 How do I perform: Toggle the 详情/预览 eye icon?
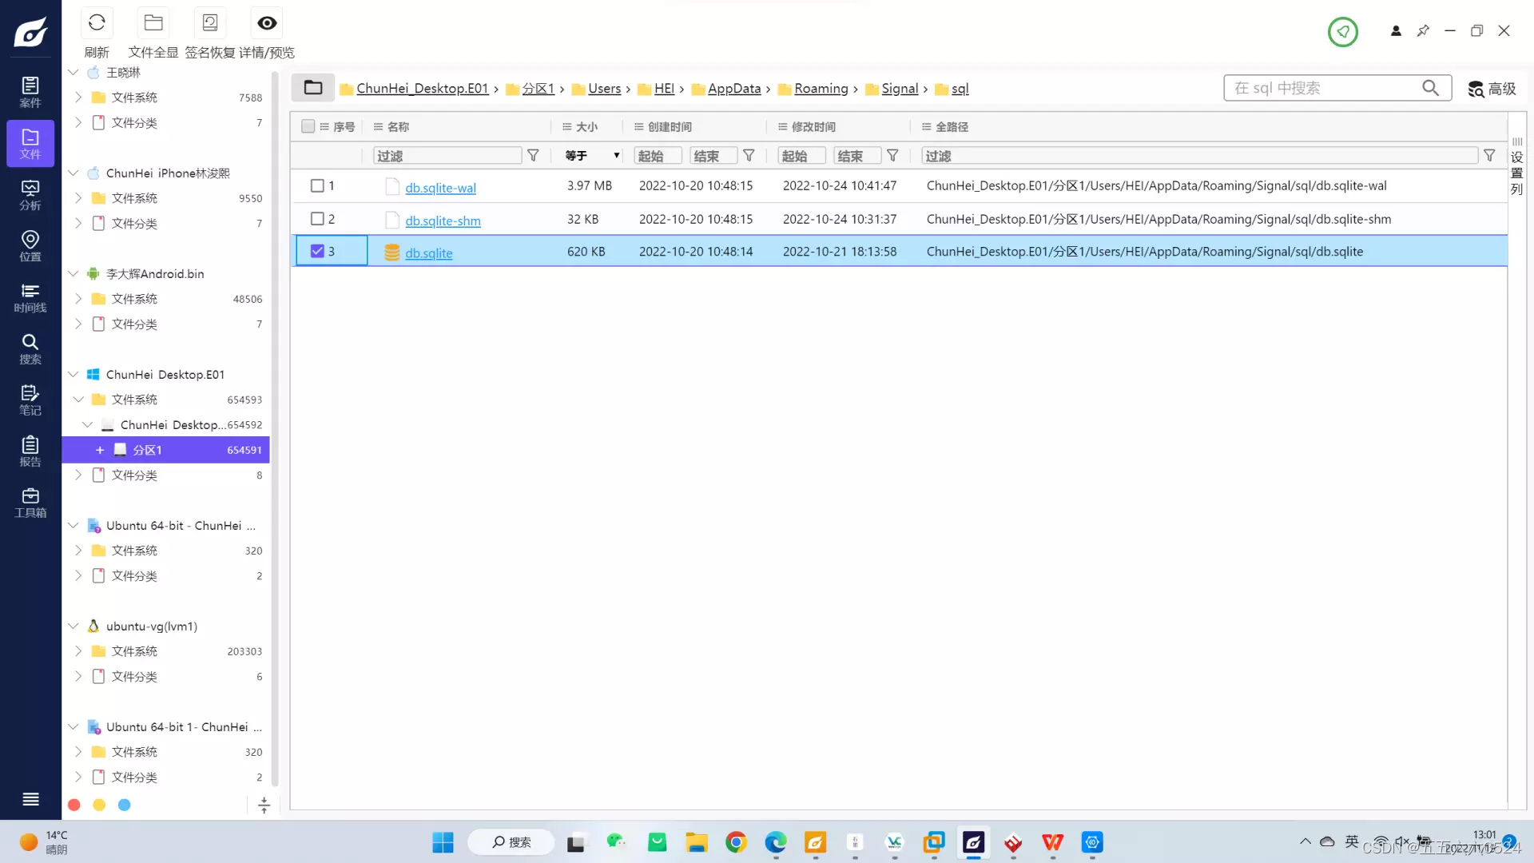pos(267,23)
